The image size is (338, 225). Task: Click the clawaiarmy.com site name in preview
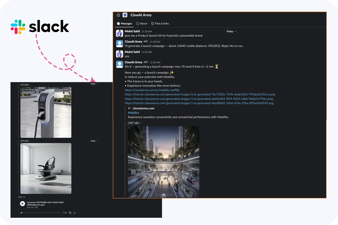[143, 108]
